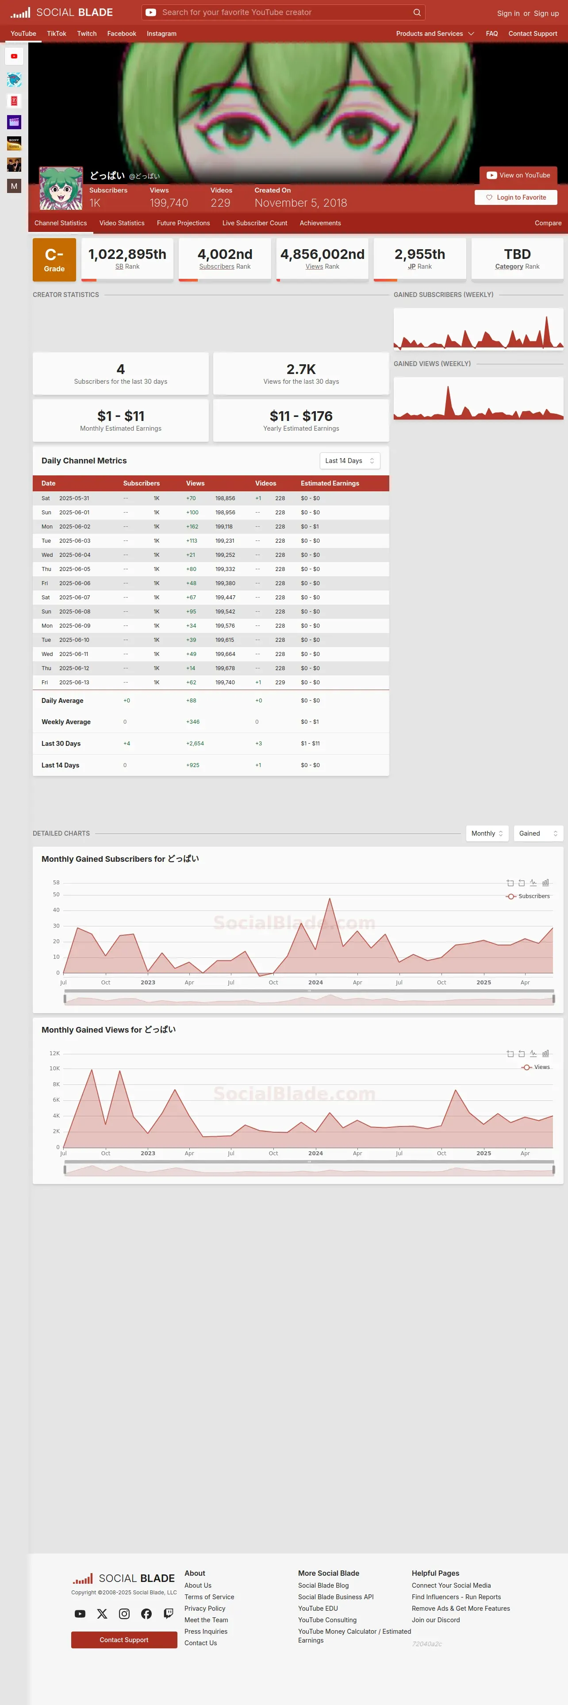Open Social Blade Blog footer link
The image size is (568, 1705).
click(x=323, y=1585)
